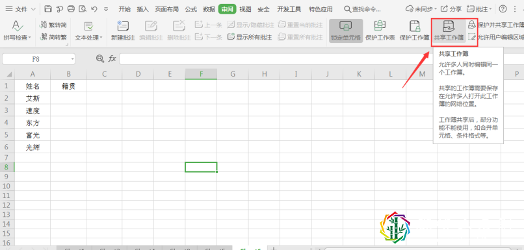Click the help question mark icon
Viewport: 524px width, 250px height.
(x=503, y=9)
